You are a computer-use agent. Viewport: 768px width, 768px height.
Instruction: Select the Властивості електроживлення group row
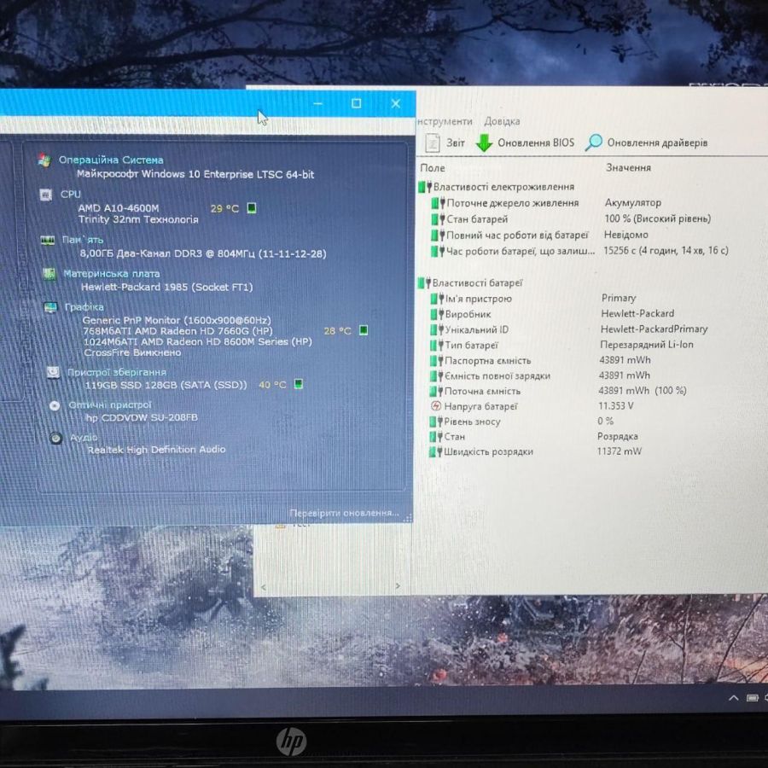496,187
